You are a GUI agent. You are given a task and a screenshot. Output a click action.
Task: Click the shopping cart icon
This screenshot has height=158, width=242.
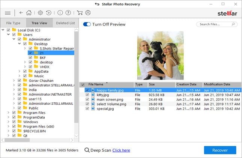[x=80, y=13]
